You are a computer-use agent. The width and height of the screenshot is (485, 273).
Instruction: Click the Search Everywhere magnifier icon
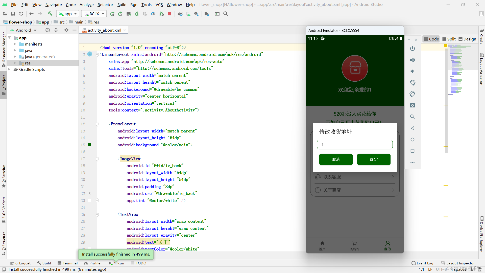226,14
